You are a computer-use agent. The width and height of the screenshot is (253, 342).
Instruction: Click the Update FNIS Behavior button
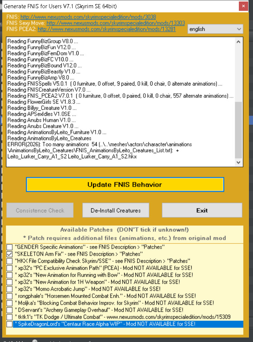125,184
